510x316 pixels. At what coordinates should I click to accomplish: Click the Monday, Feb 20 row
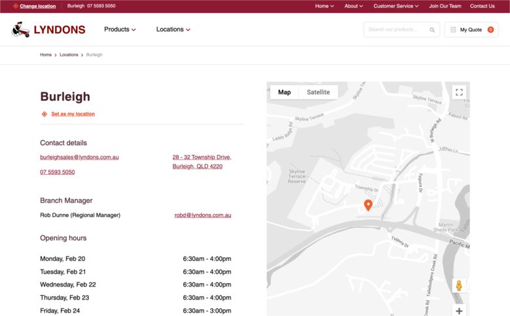click(x=136, y=259)
